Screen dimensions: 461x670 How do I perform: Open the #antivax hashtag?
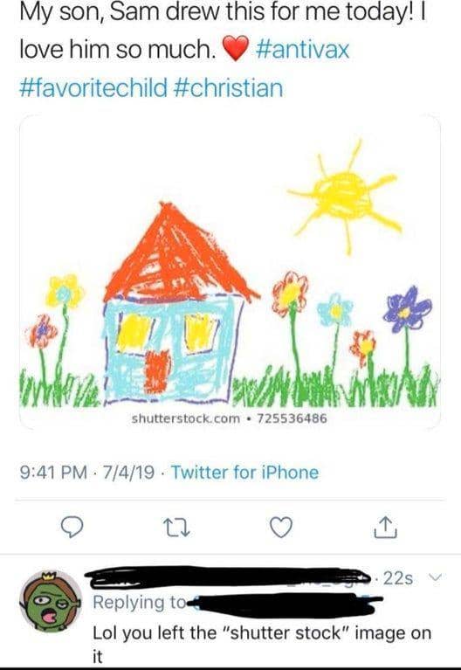point(302,49)
